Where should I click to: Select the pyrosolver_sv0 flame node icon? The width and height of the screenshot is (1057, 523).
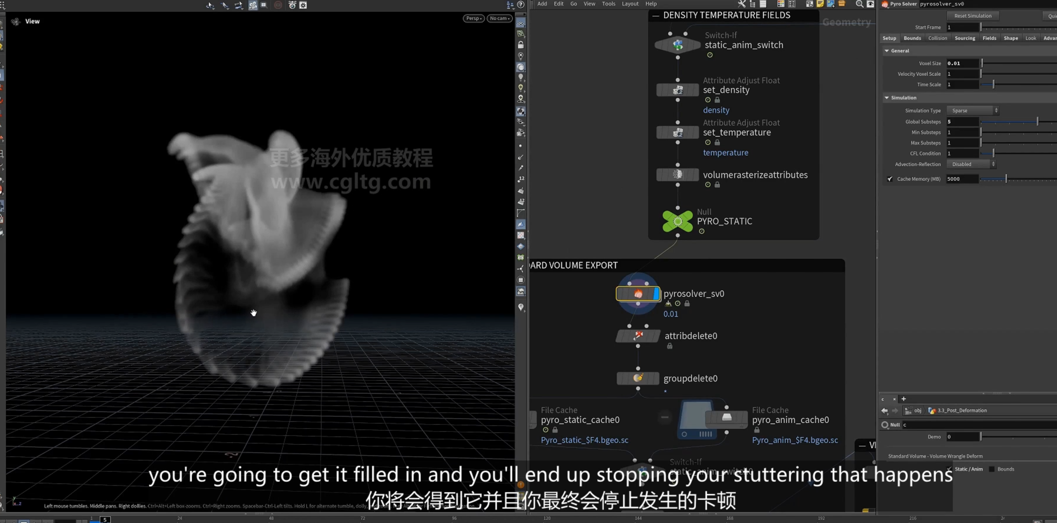[x=638, y=294]
